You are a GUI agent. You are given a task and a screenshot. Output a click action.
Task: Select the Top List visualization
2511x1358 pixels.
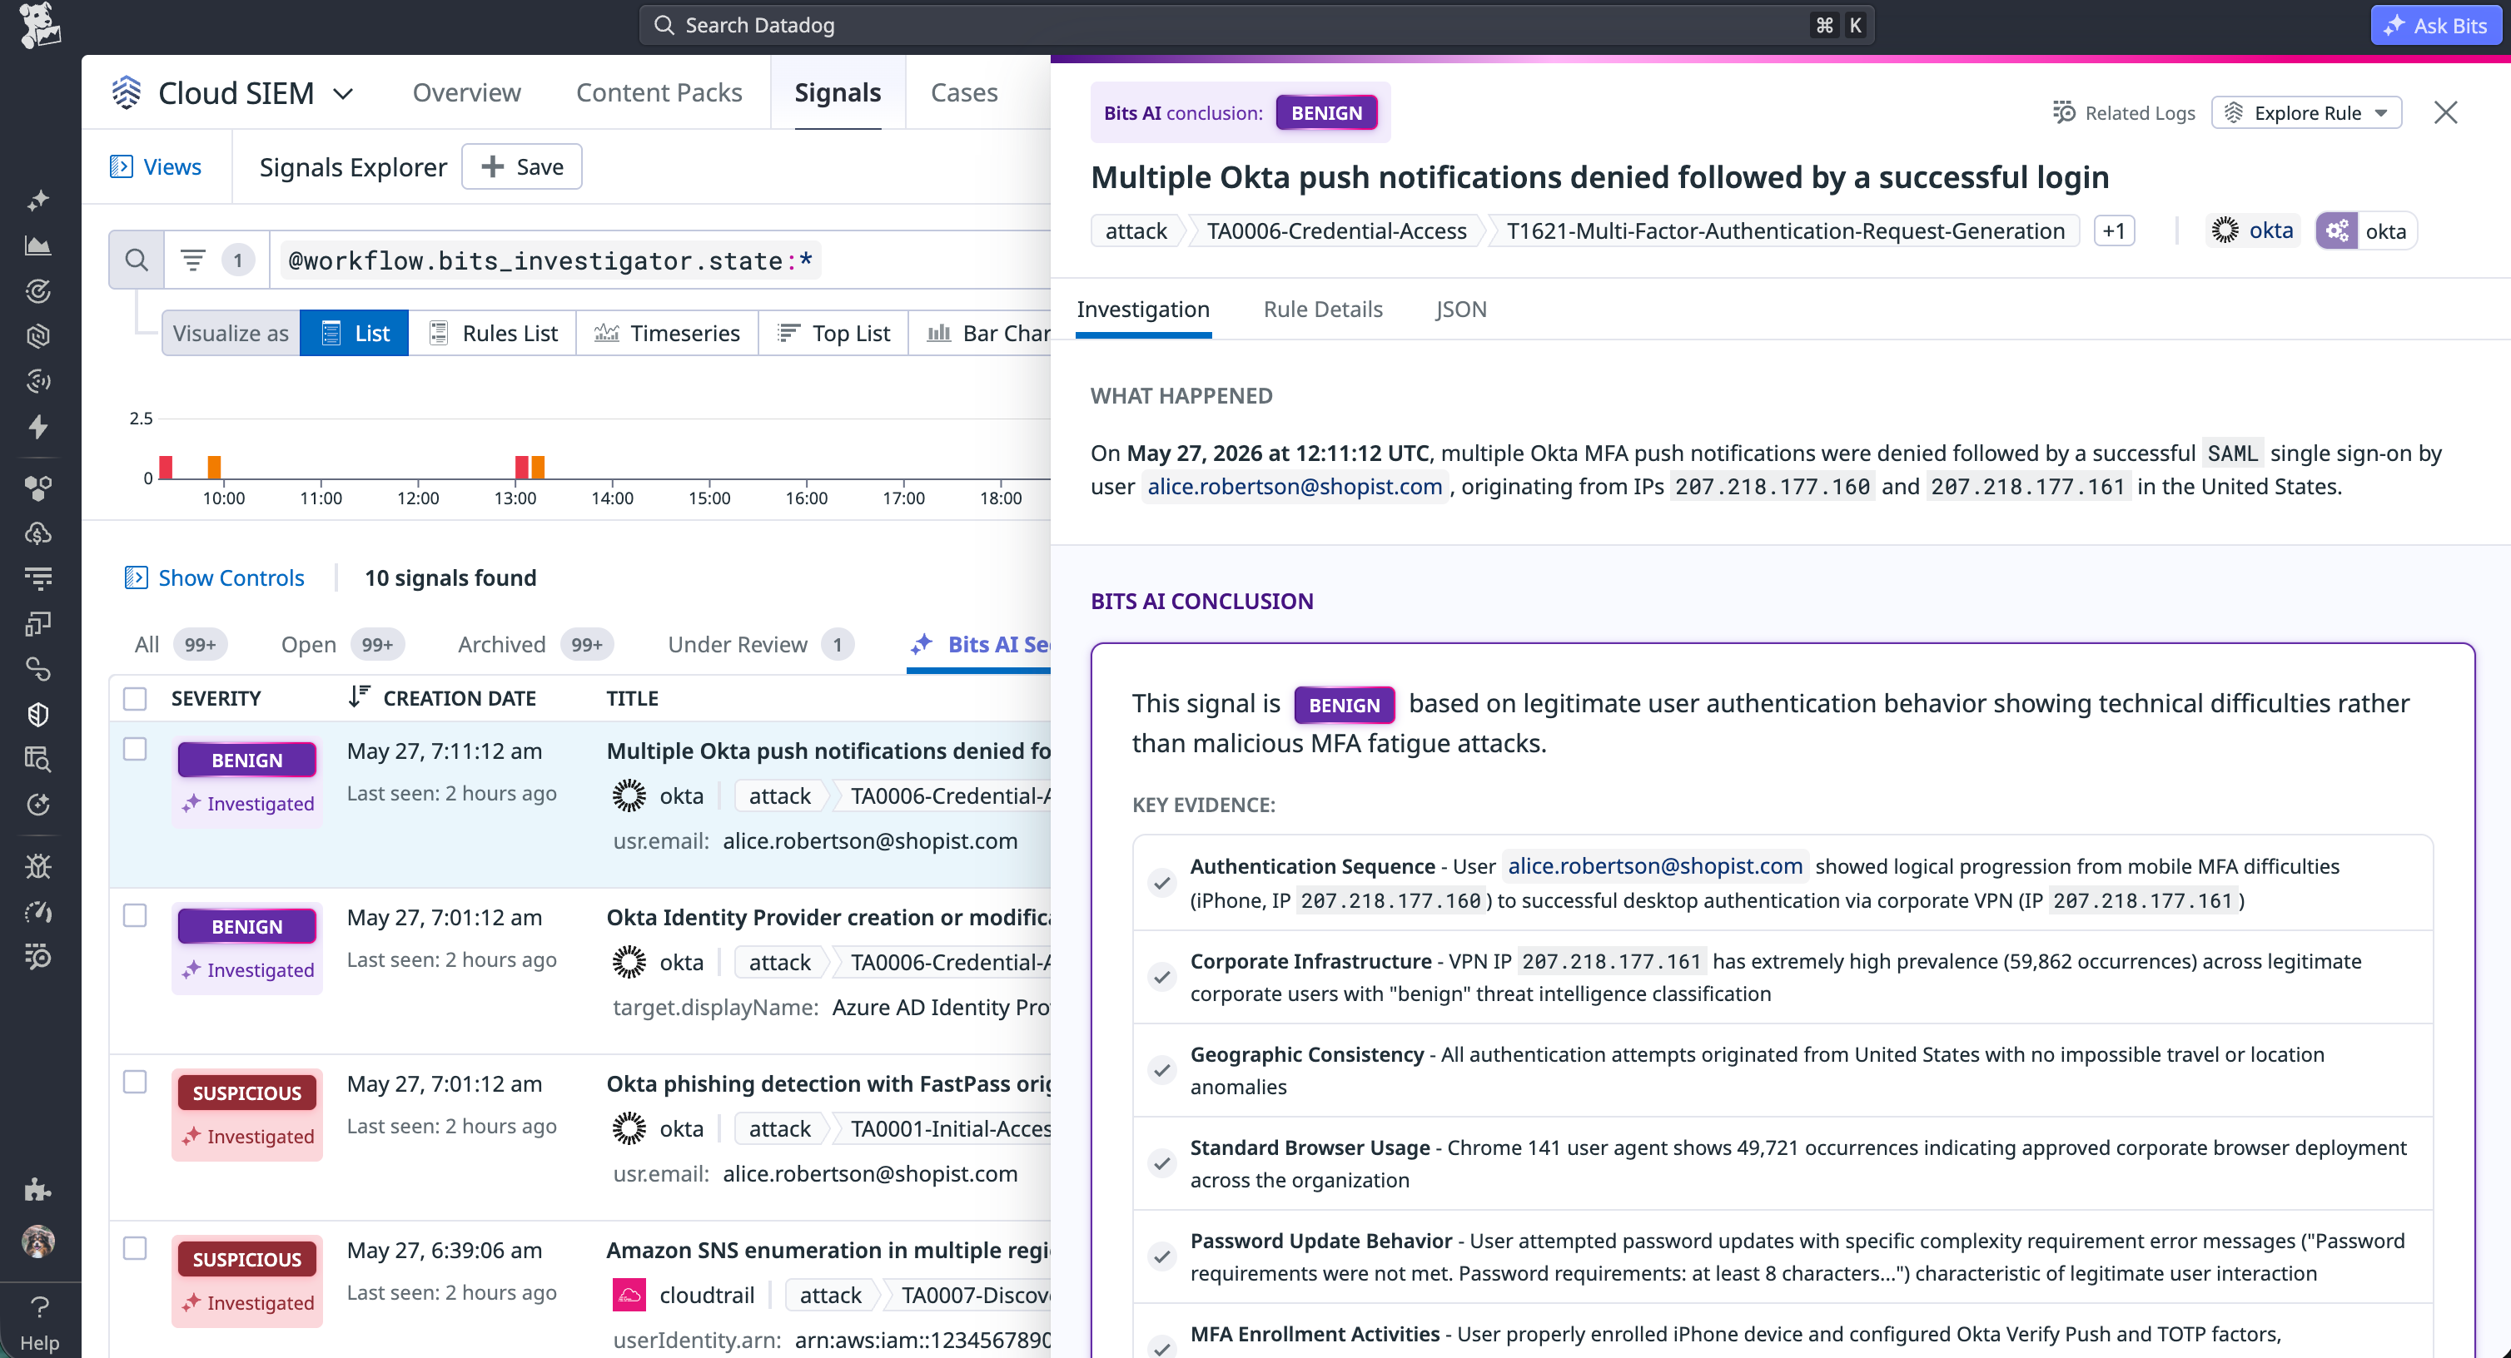833,333
